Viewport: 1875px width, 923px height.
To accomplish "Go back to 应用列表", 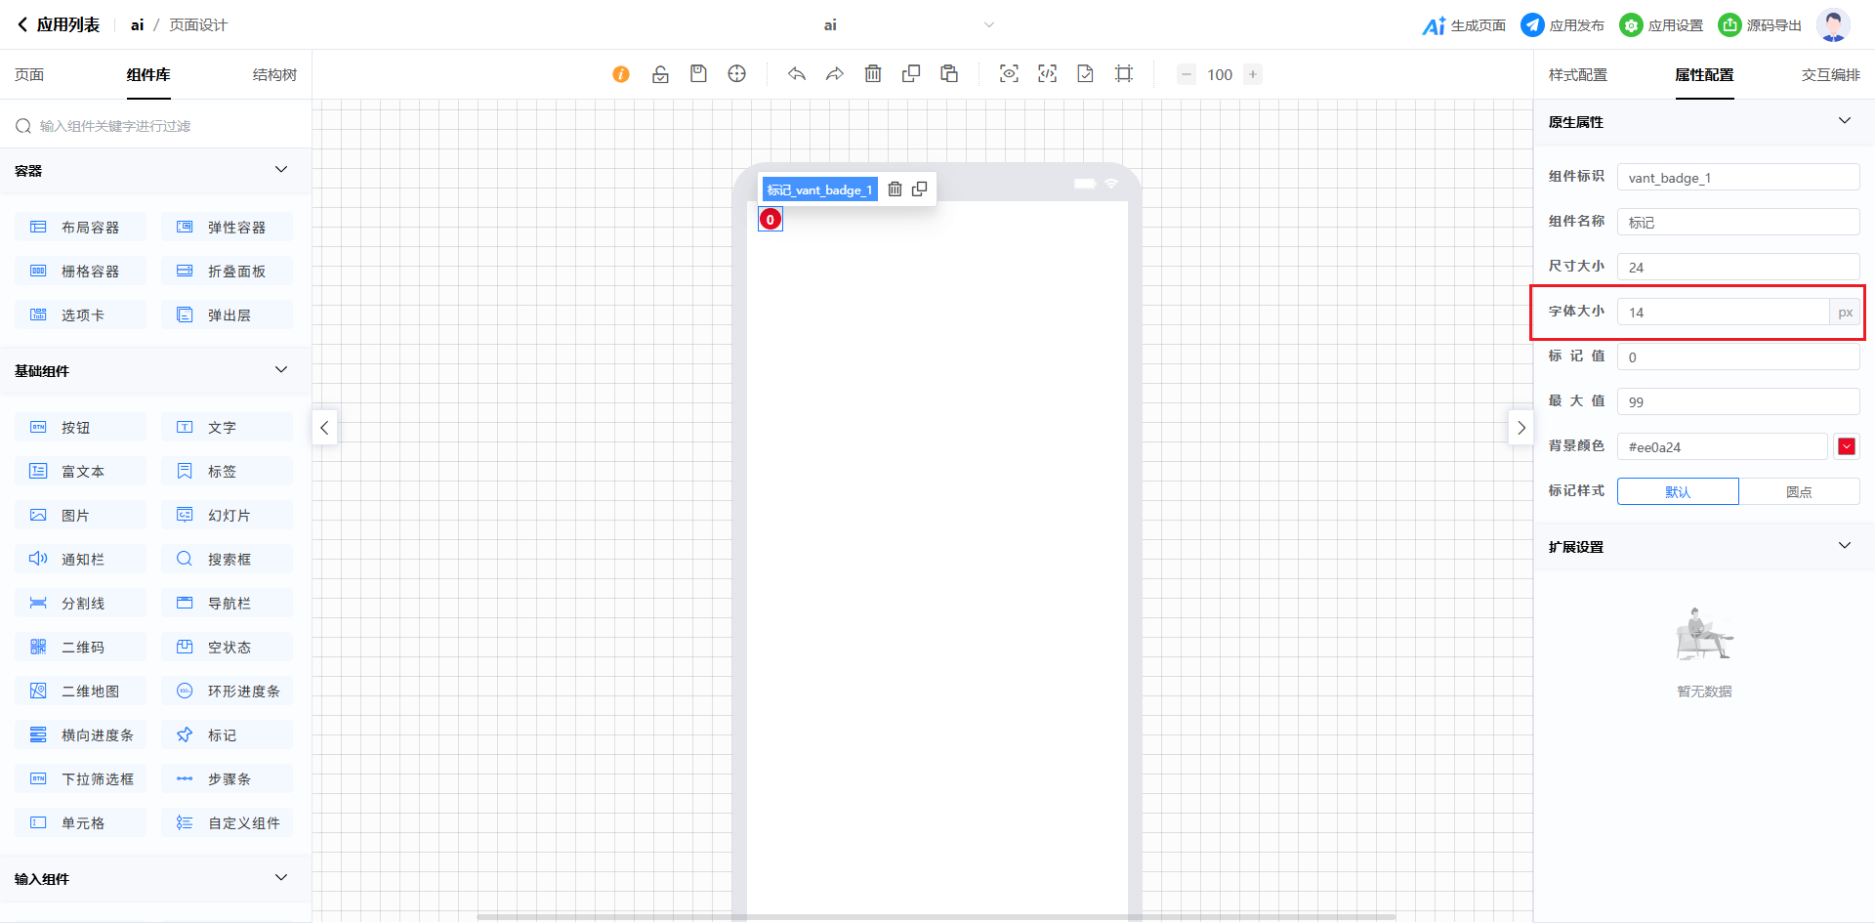I will [x=59, y=25].
